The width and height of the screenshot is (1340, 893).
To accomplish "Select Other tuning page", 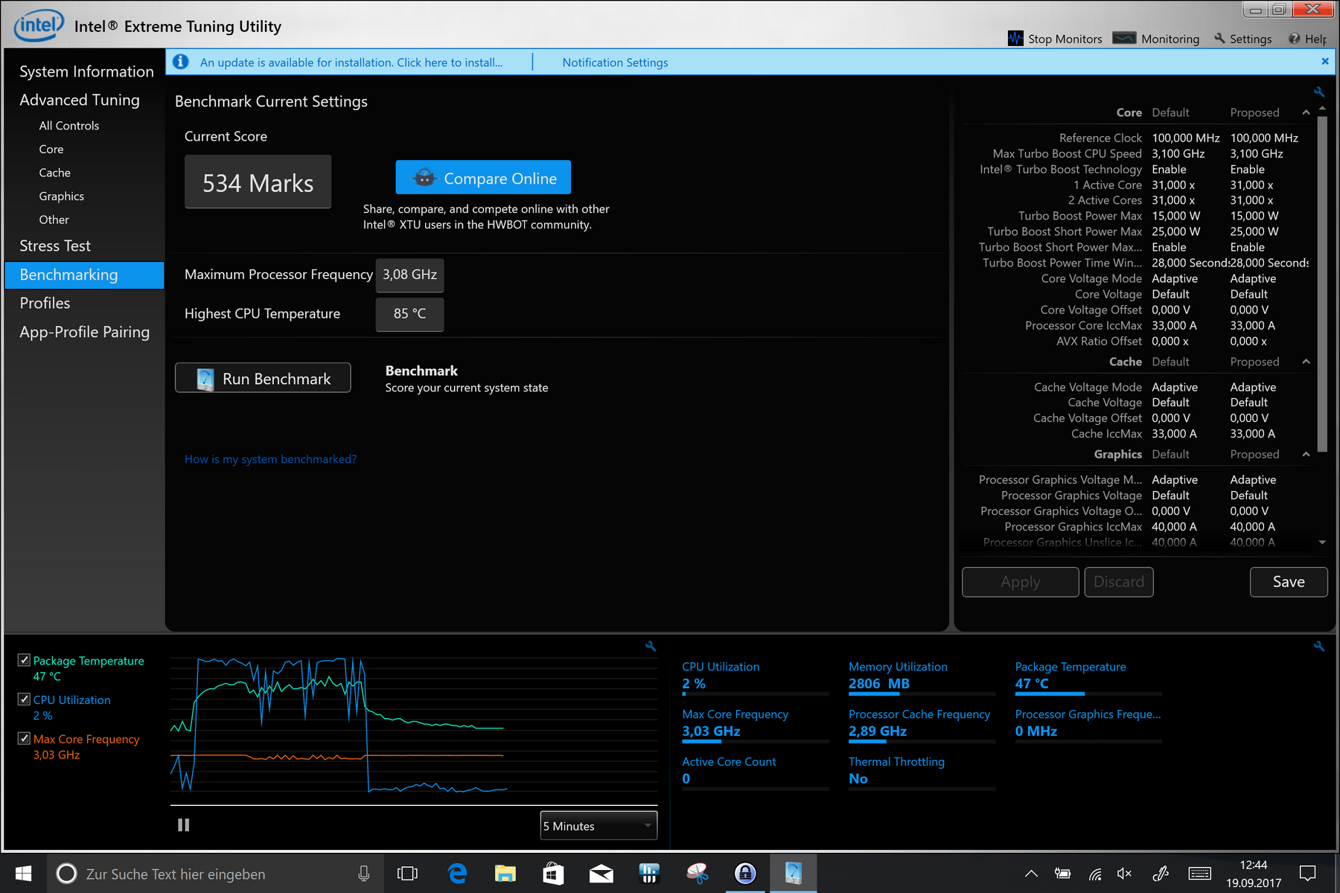I will click(x=54, y=220).
